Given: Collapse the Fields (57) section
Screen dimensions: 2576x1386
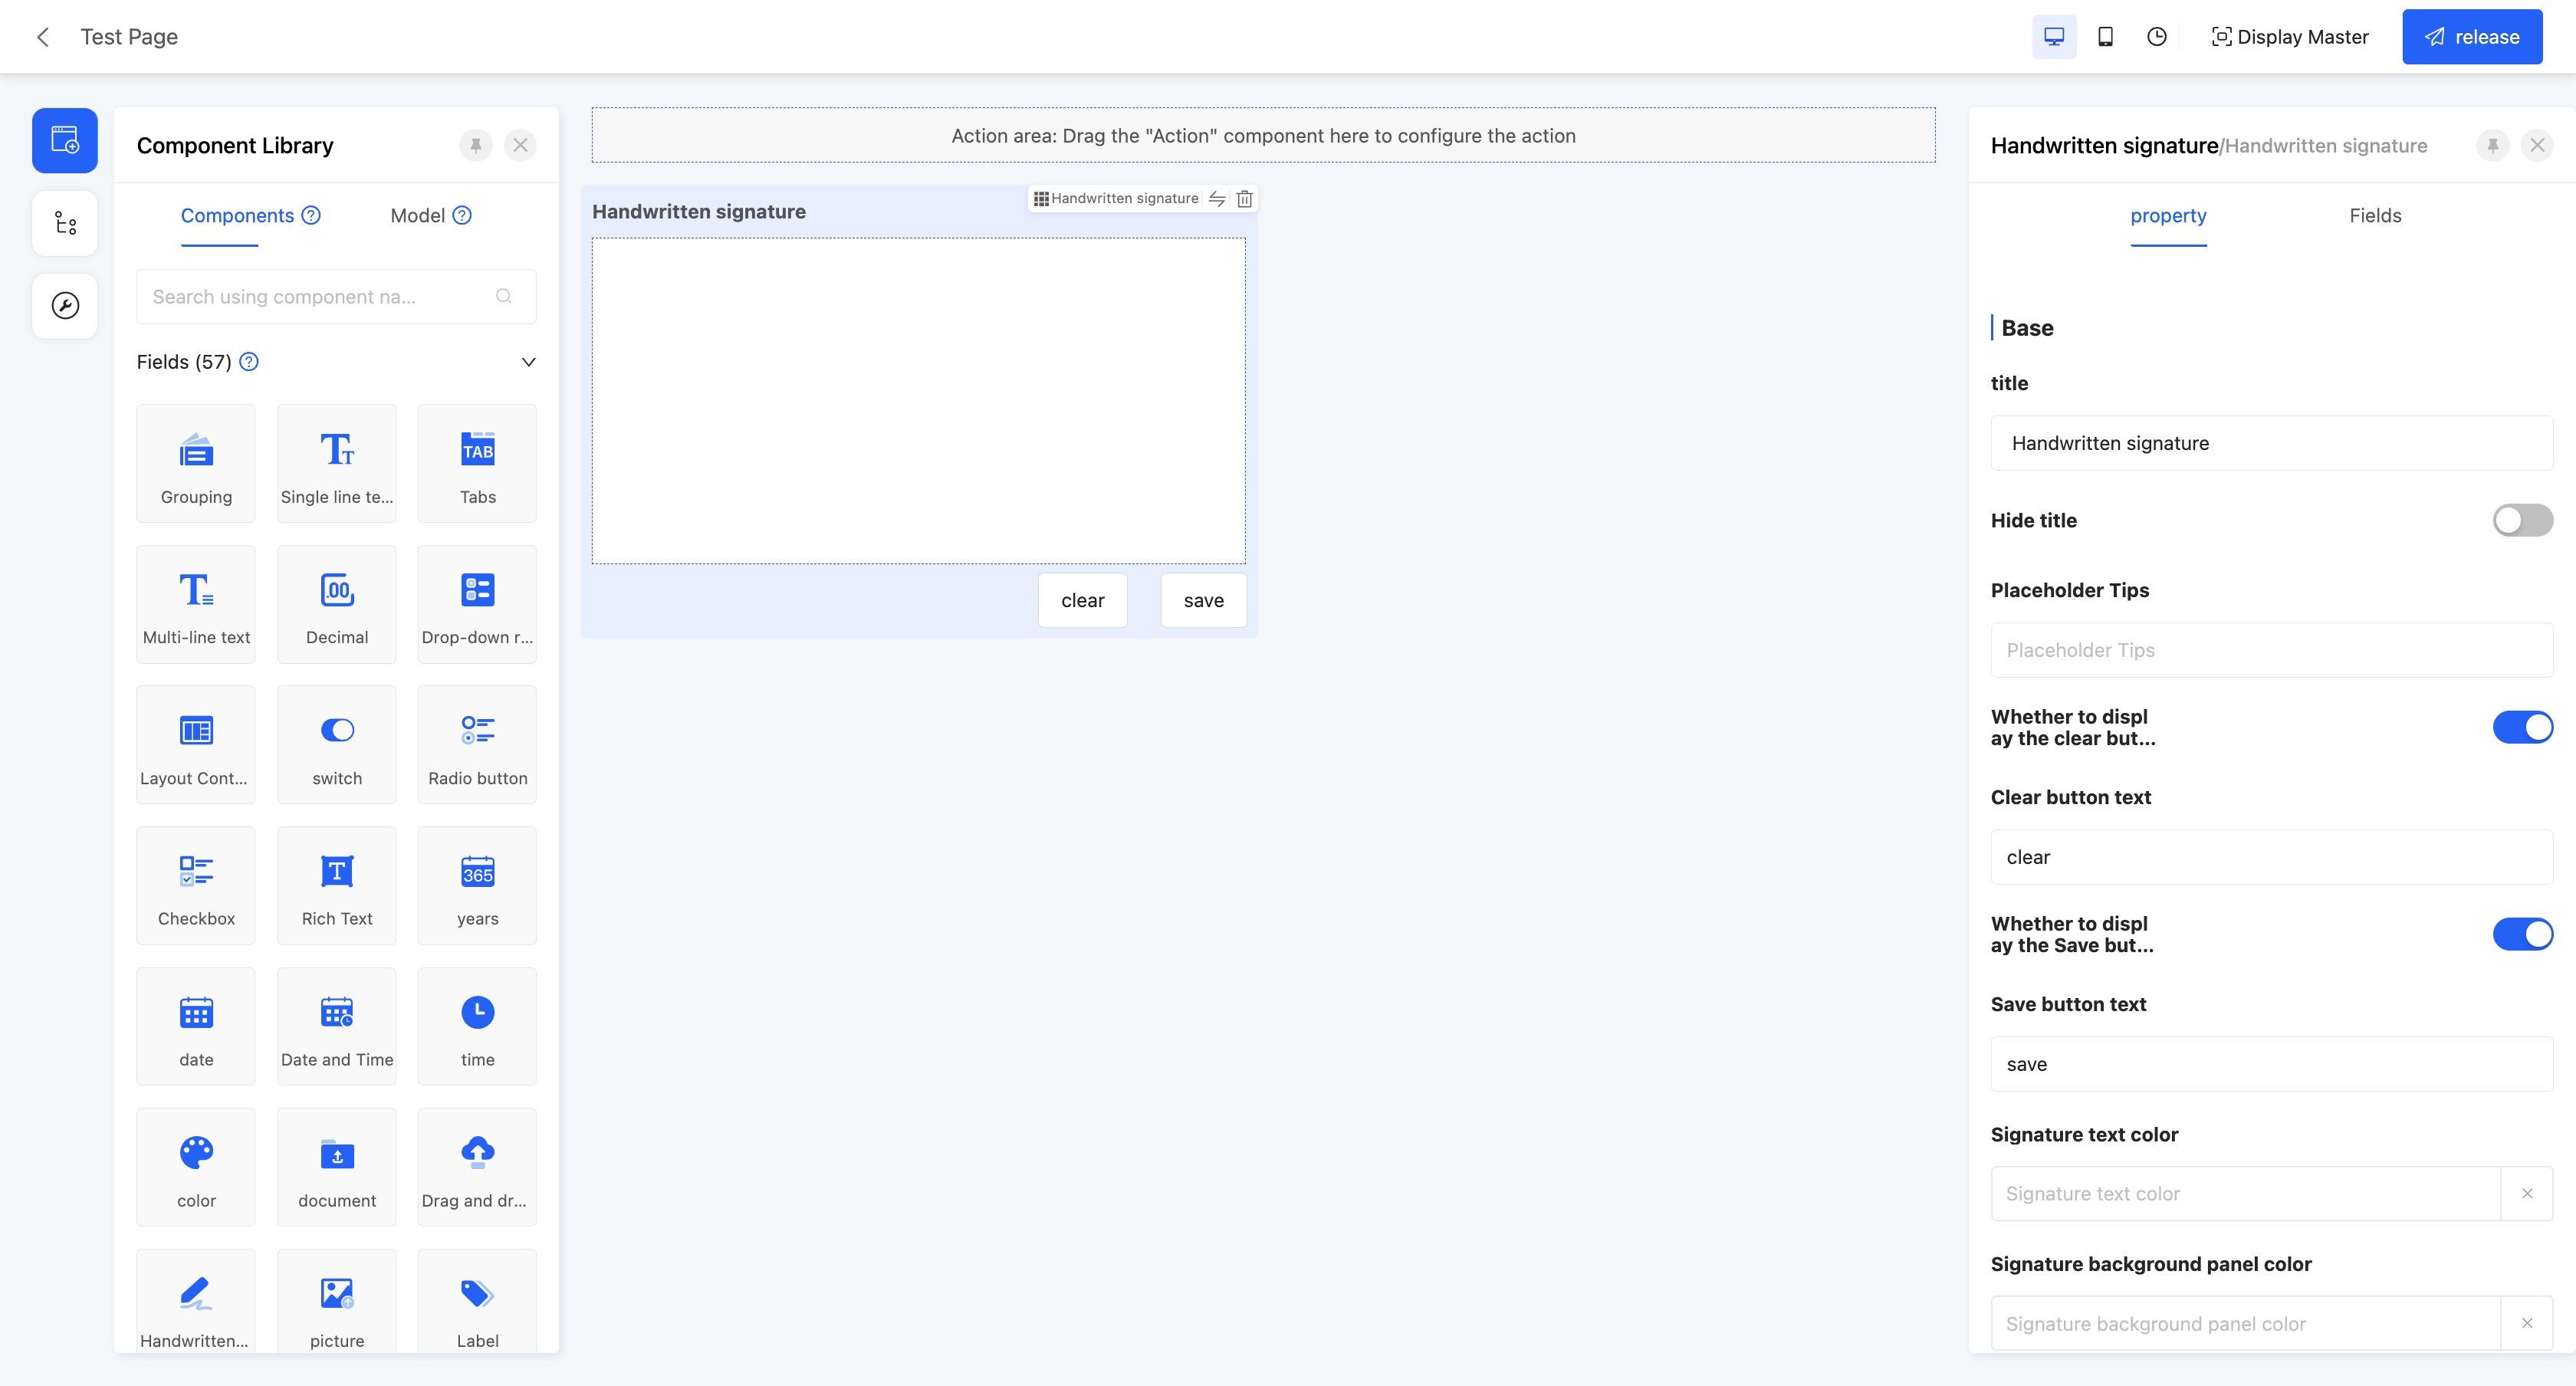Looking at the screenshot, I should tap(528, 362).
